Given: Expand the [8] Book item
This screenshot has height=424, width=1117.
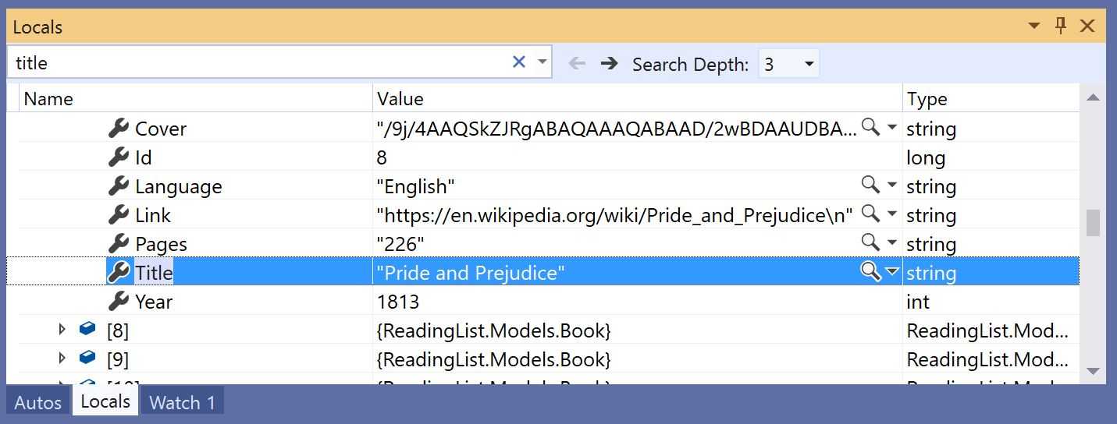Looking at the screenshot, I should (62, 330).
